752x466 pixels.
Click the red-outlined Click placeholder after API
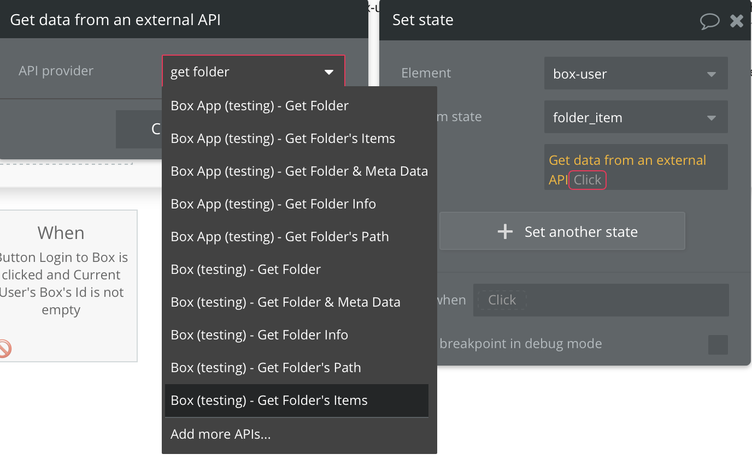pyautogui.click(x=587, y=180)
